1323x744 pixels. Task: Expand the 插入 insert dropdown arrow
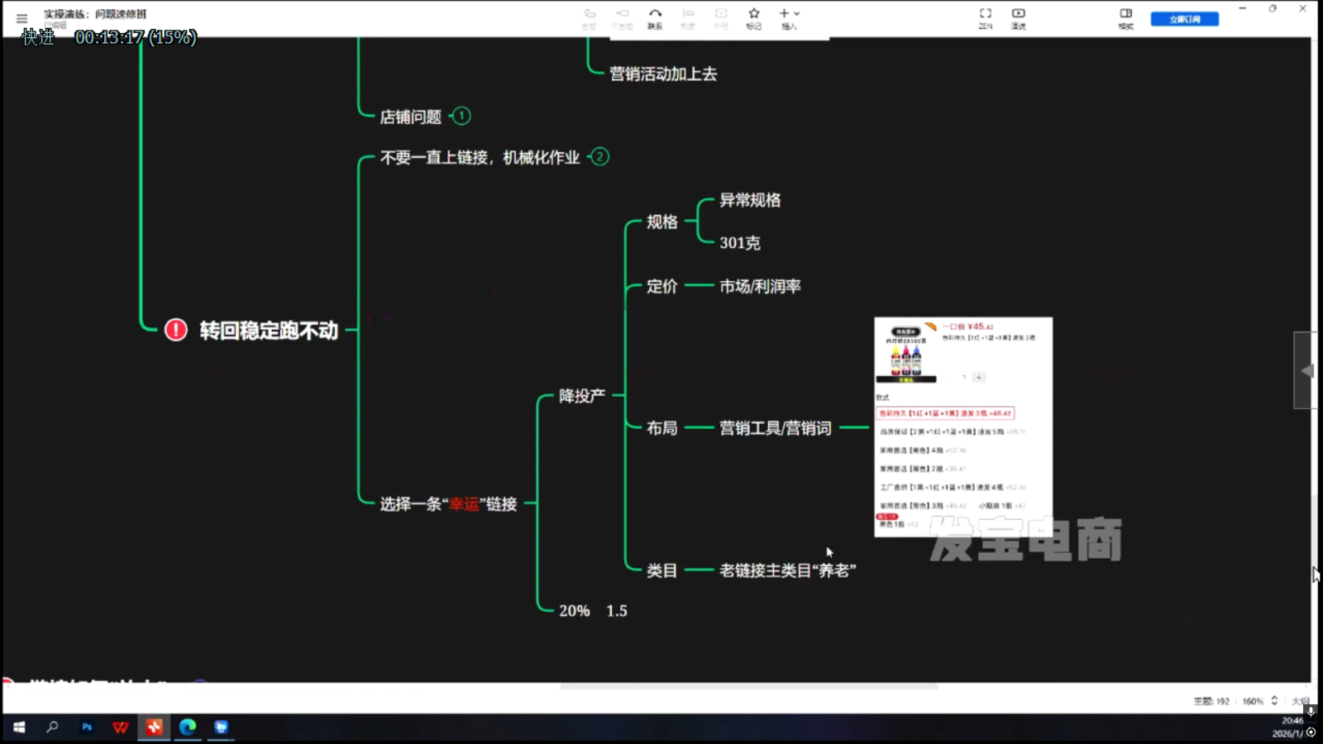pos(796,13)
